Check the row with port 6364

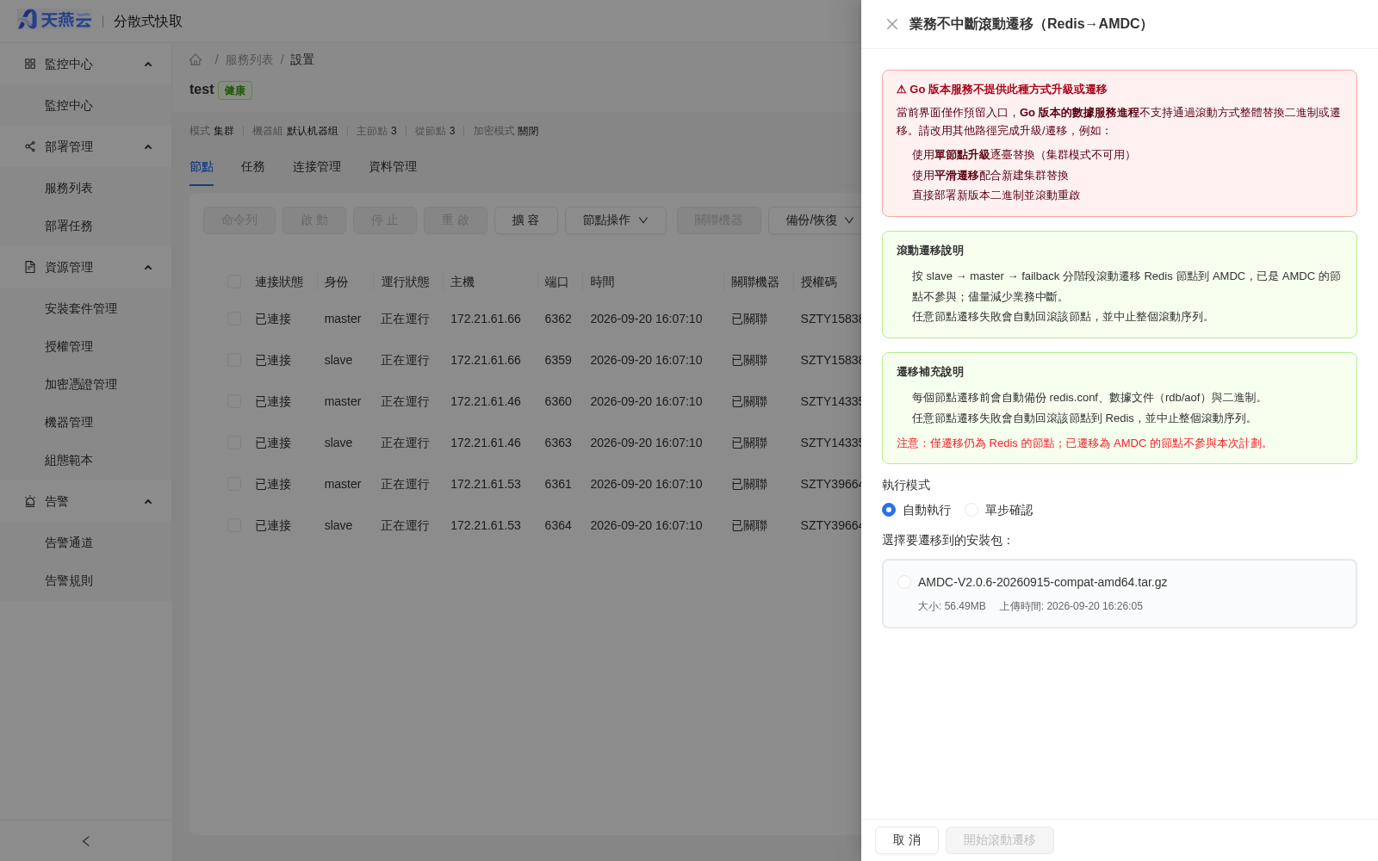coord(234,525)
